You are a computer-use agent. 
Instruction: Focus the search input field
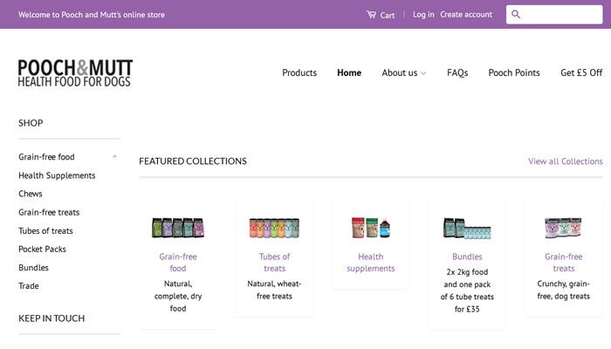point(559,15)
